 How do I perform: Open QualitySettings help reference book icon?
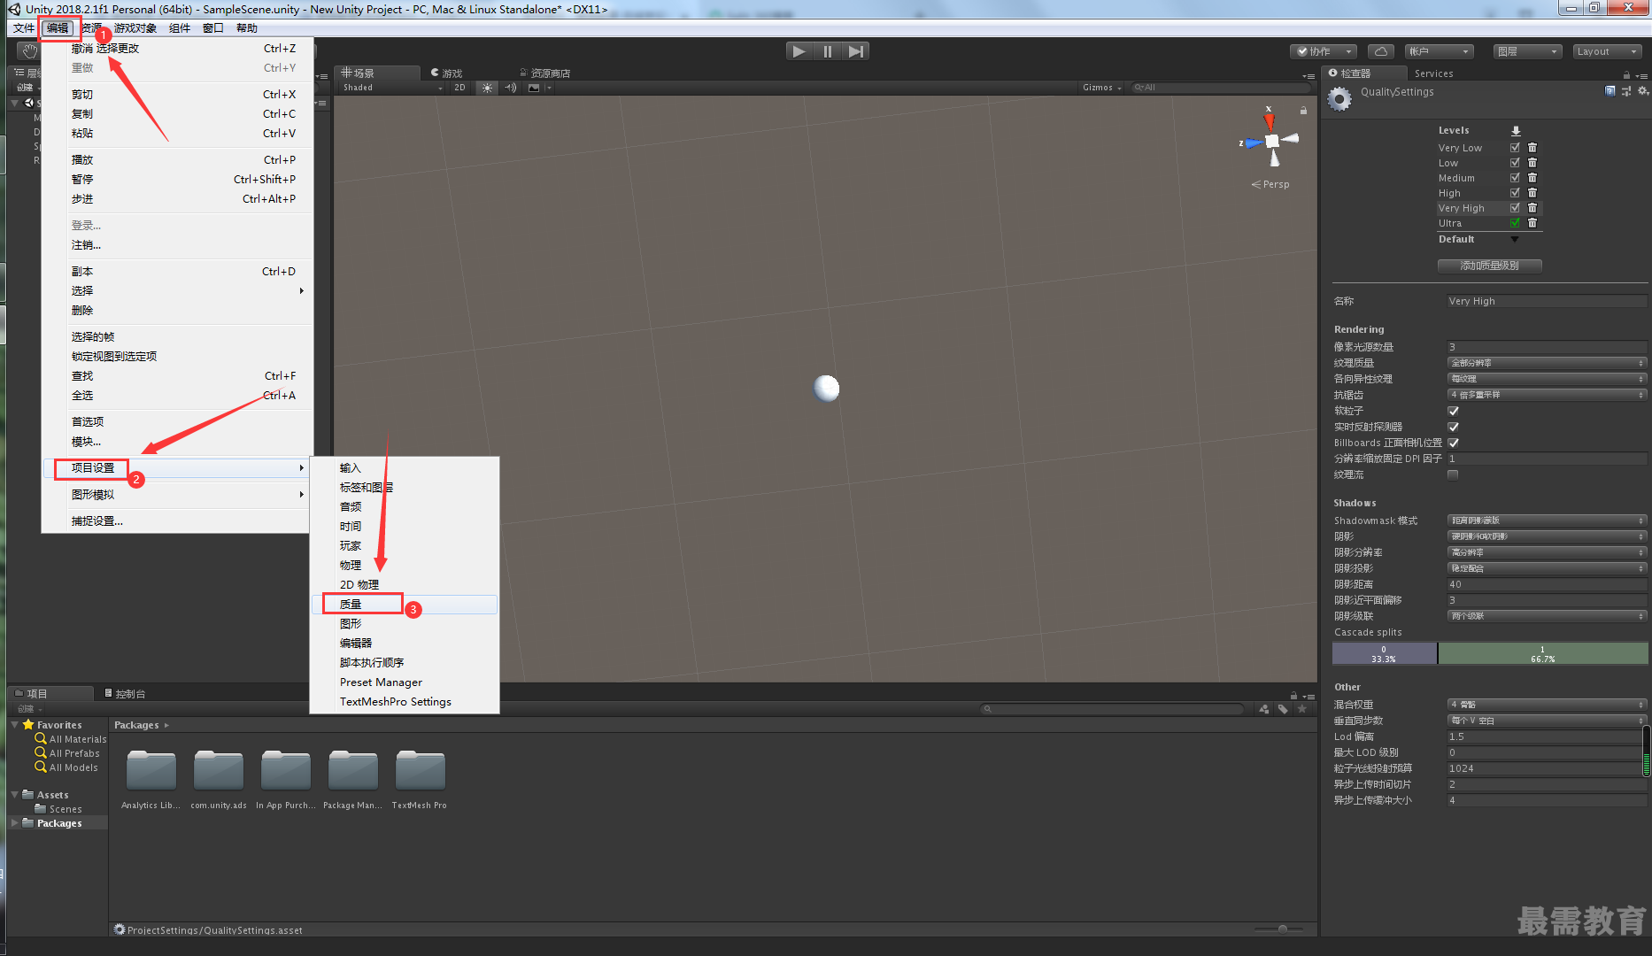click(1610, 91)
